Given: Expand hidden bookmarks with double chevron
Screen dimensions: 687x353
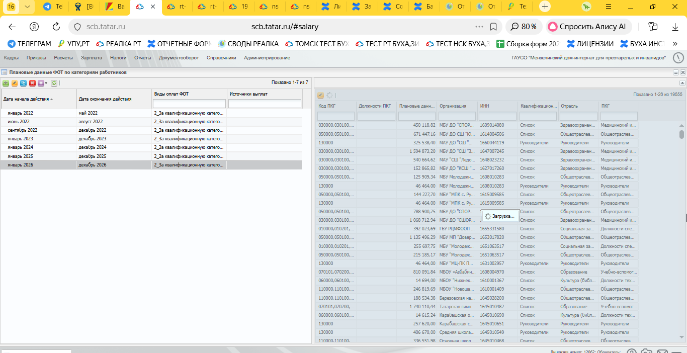Looking at the screenshot, I should (x=675, y=44).
